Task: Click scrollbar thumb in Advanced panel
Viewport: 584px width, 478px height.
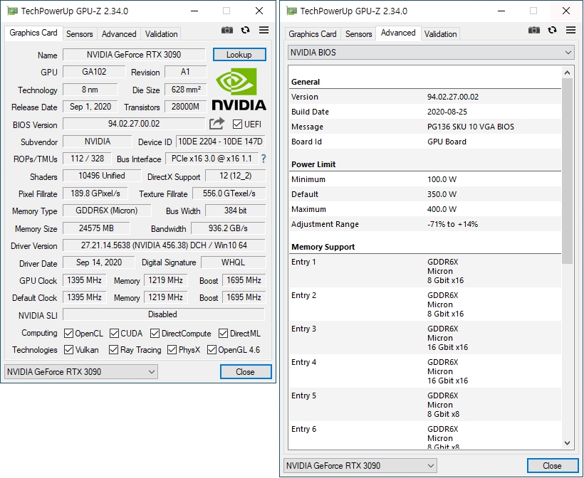Action: coord(567,171)
